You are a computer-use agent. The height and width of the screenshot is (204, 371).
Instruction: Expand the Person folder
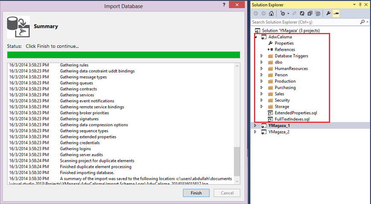point(261,75)
